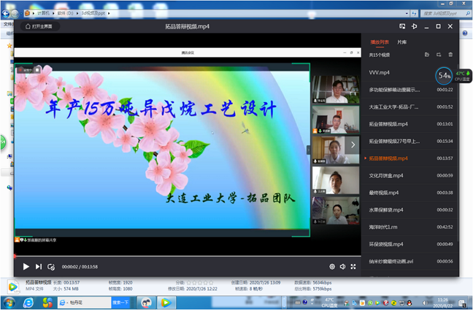Viewport: 473px width, 310px height.
Task: Click the loop playback mode icon
Action: (x=51, y=266)
